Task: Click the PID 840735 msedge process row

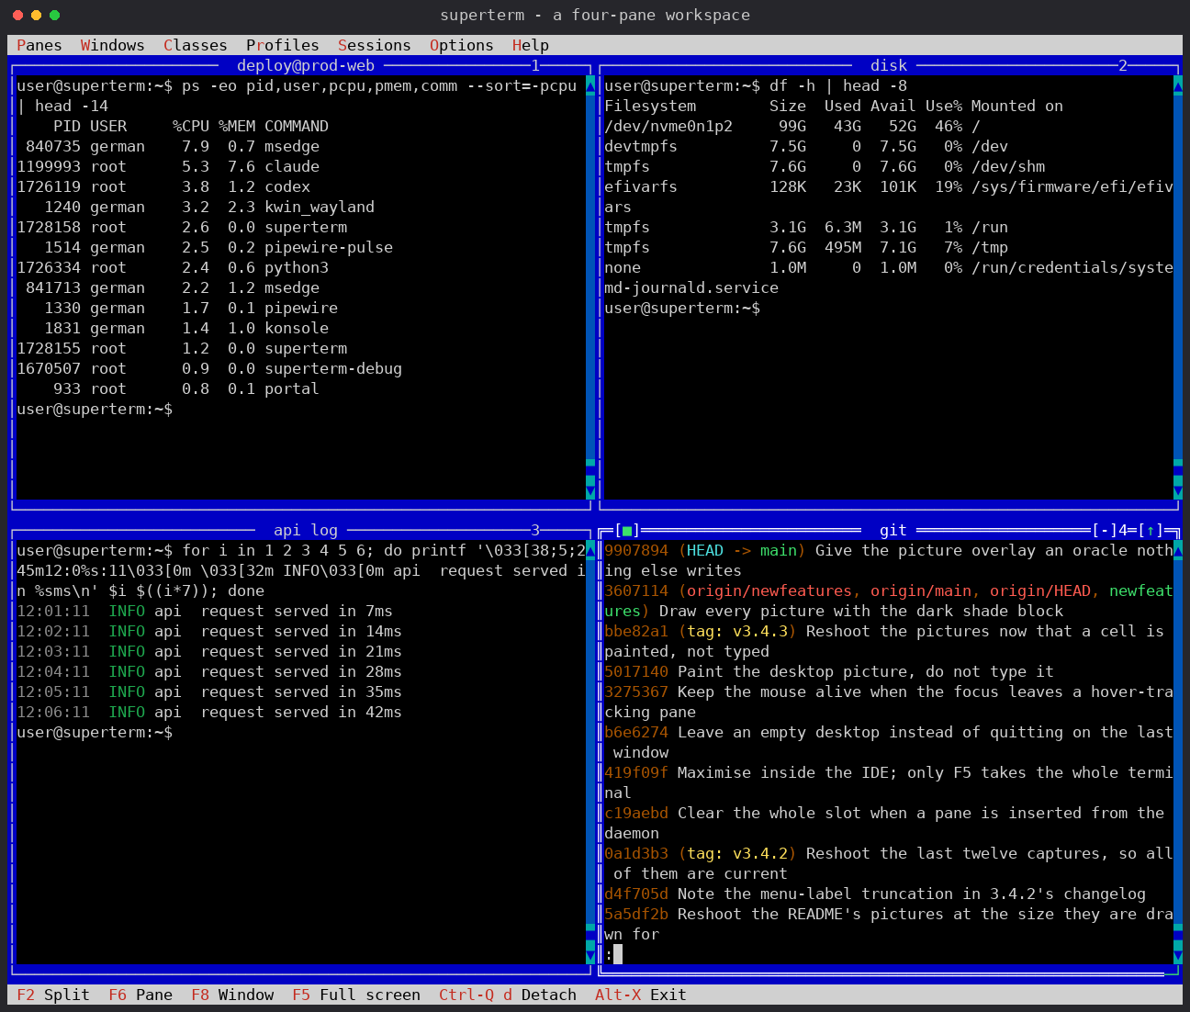Action: [x=173, y=146]
